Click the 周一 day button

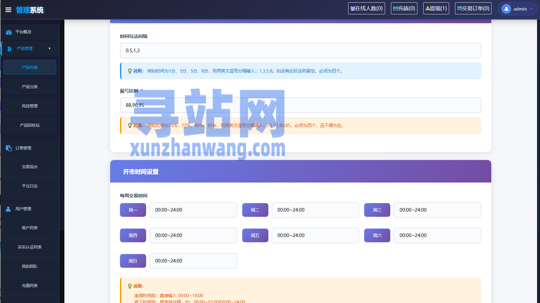[x=133, y=210]
